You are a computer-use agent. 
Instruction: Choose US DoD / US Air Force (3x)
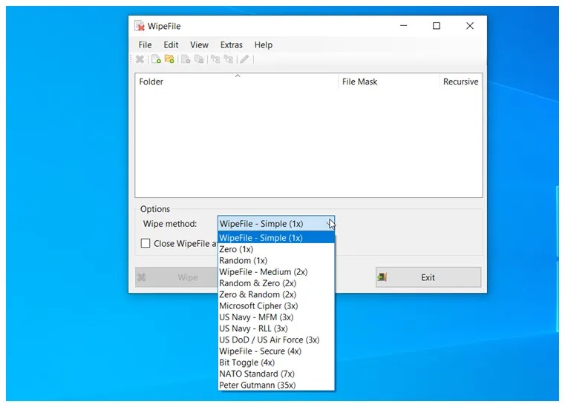click(x=276, y=340)
